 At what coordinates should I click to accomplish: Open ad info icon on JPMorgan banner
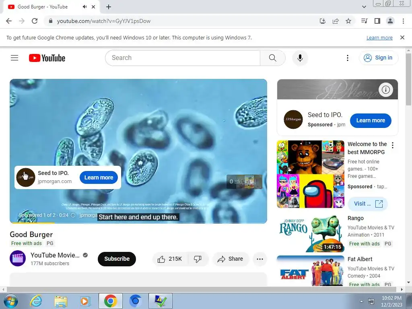386,90
